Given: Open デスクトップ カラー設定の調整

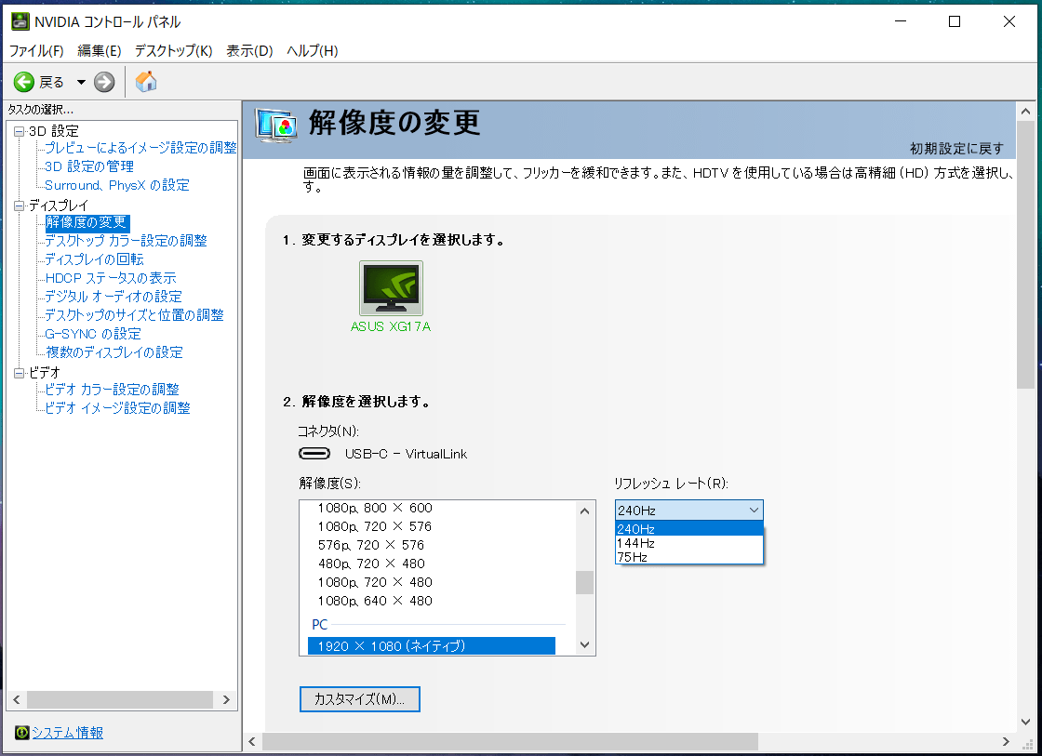Looking at the screenshot, I should (126, 241).
